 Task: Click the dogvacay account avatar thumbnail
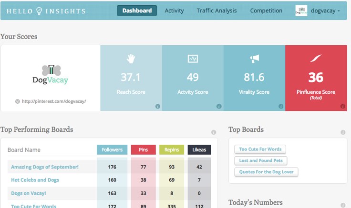[301, 11]
